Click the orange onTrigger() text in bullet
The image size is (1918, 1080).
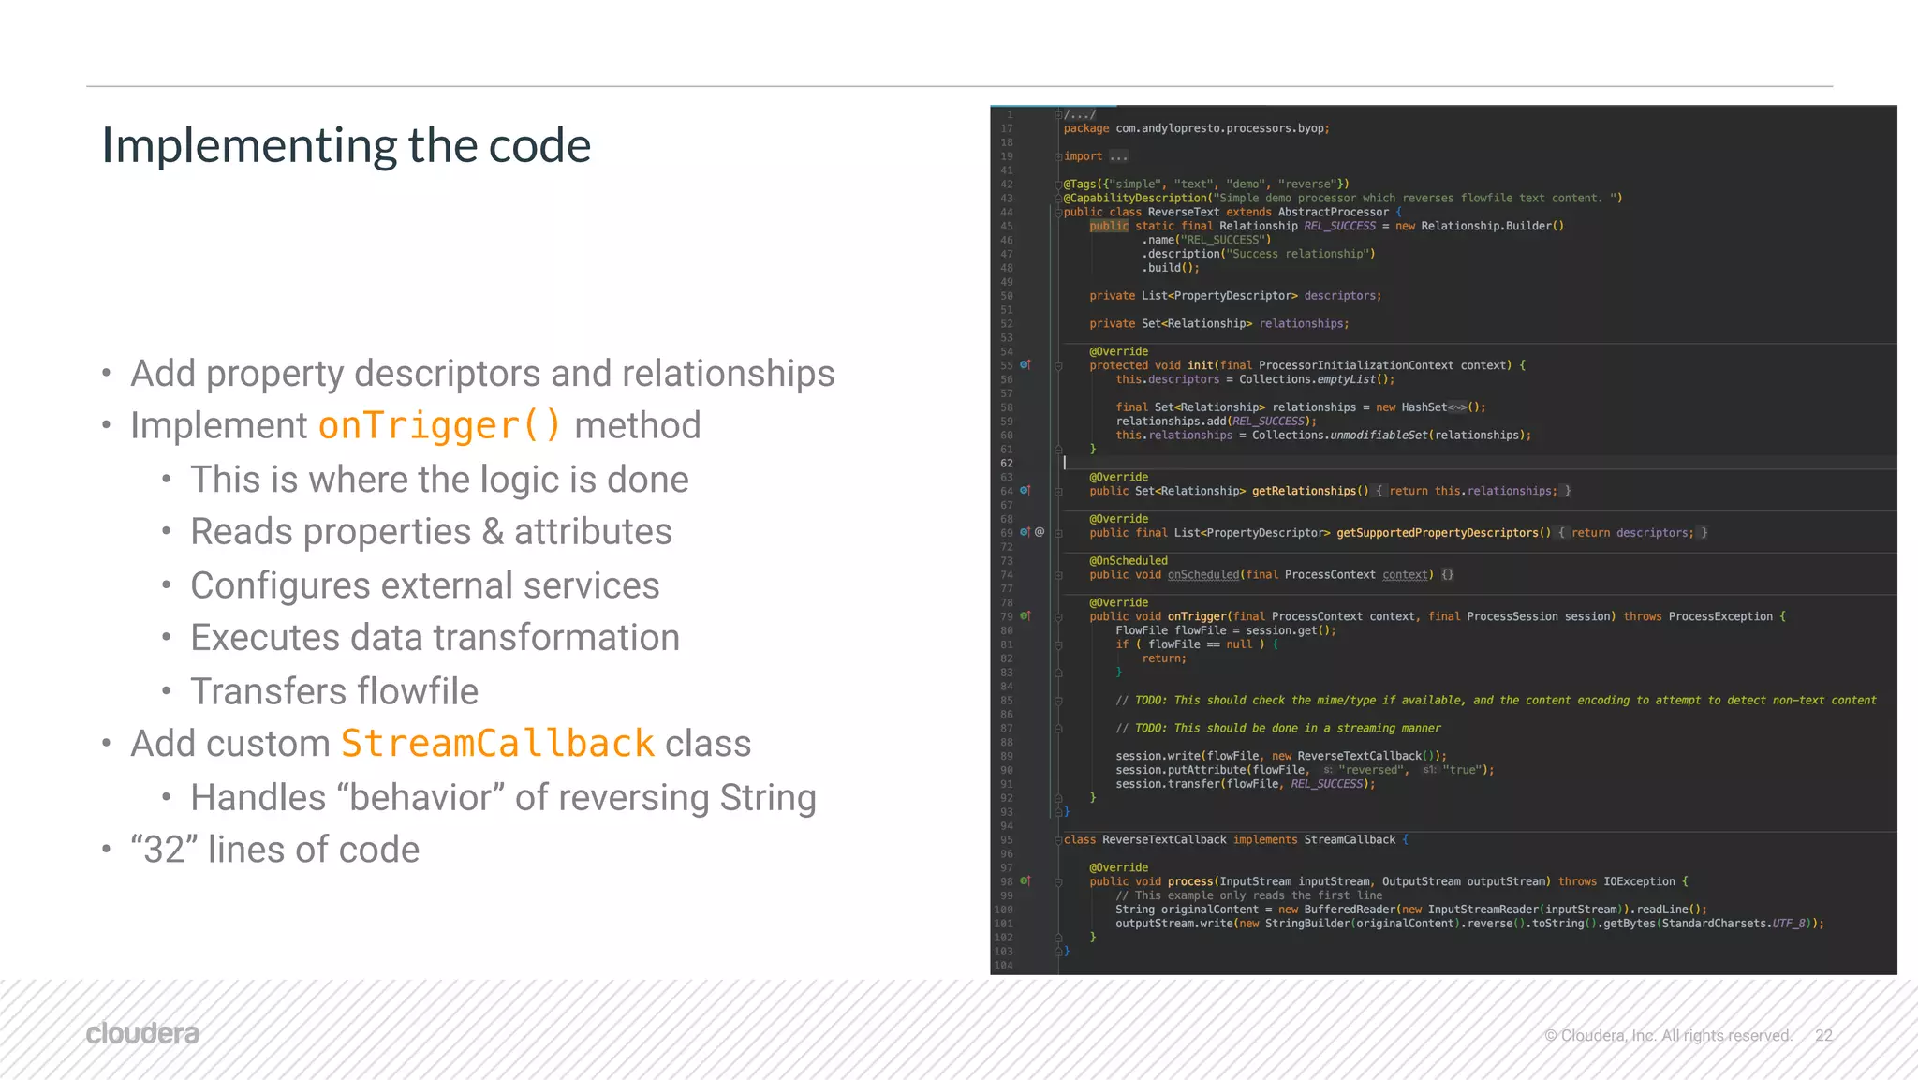click(x=440, y=425)
